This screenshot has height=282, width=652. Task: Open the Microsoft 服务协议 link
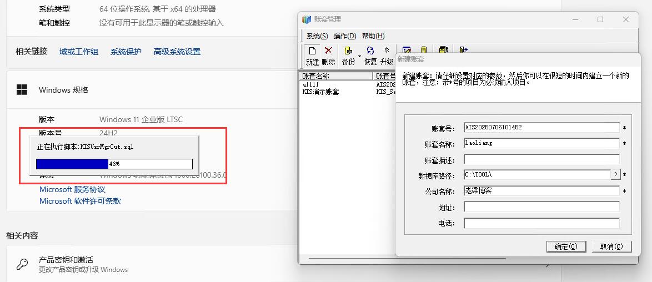click(72, 189)
